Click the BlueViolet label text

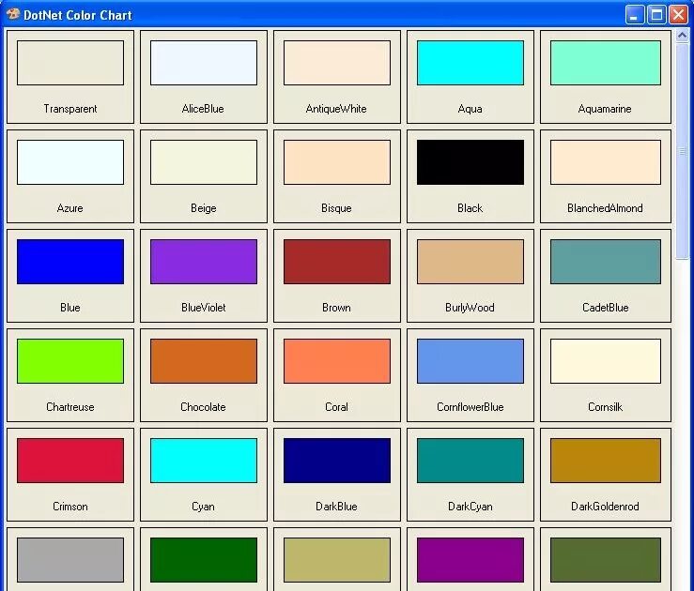204,308
